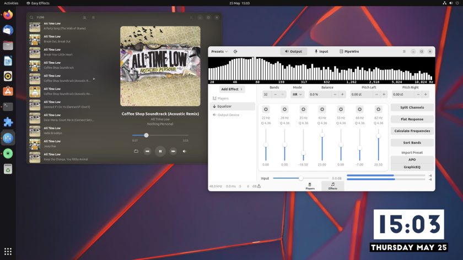Open Thunderbird mail from the dock

click(x=8, y=30)
